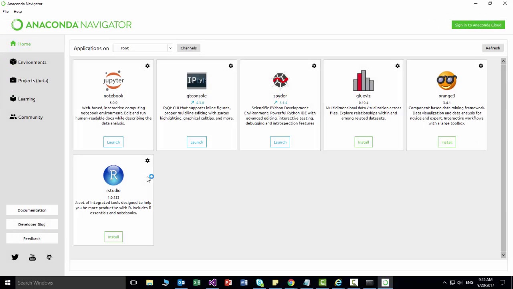Open the Developer Blog link
The height and width of the screenshot is (289, 513).
click(32, 224)
